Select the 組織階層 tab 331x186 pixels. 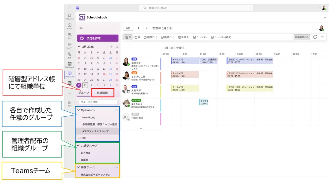tap(102, 93)
